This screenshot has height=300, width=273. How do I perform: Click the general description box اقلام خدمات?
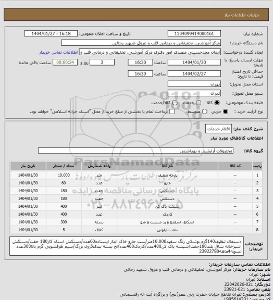[218, 129]
